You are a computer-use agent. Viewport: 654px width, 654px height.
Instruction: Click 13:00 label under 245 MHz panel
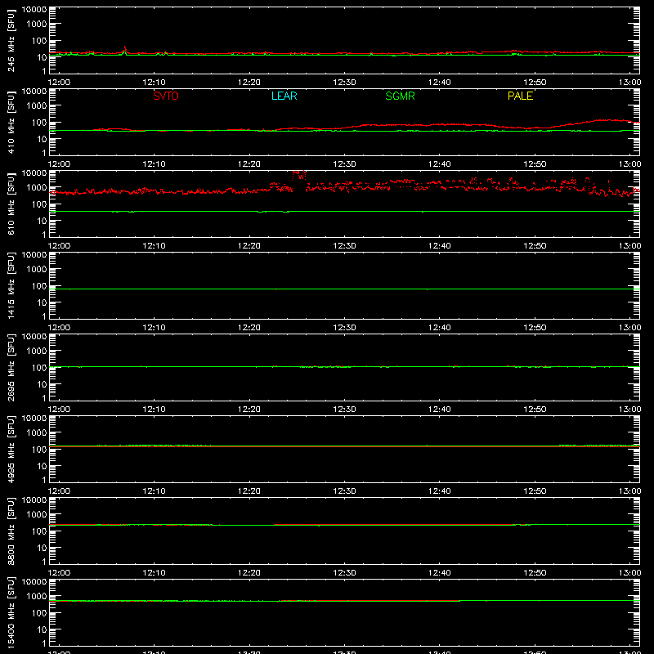pos(629,83)
